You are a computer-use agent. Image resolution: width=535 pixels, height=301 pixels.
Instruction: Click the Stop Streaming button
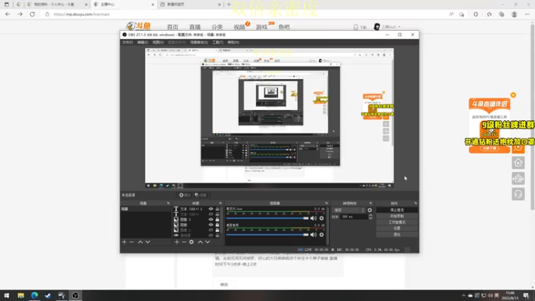point(397,210)
